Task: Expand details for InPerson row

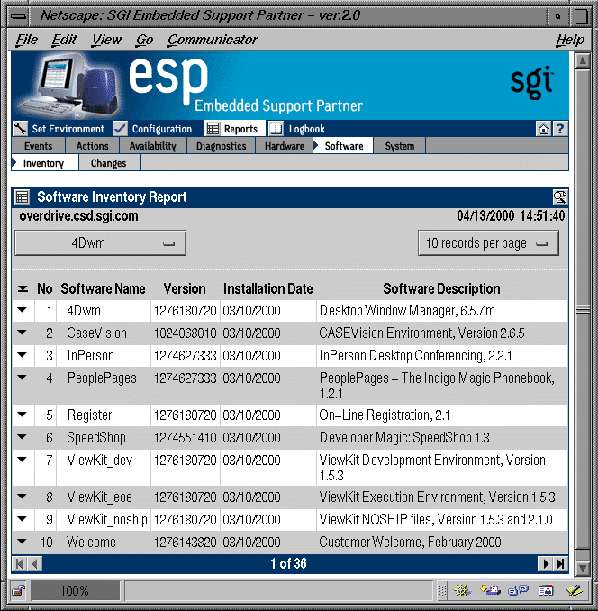Action: 23,354
